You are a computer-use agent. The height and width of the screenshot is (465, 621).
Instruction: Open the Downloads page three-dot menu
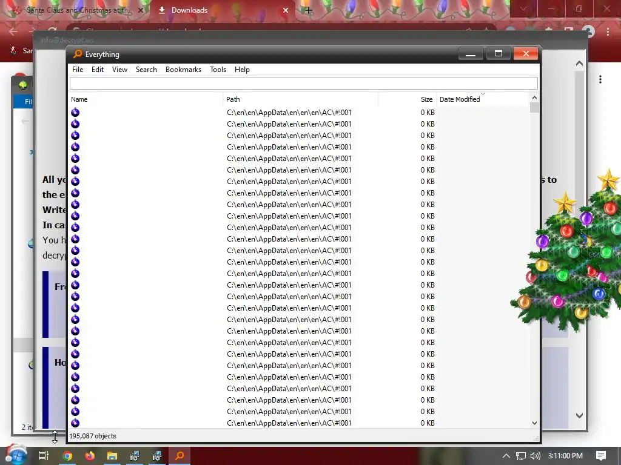(600, 79)
